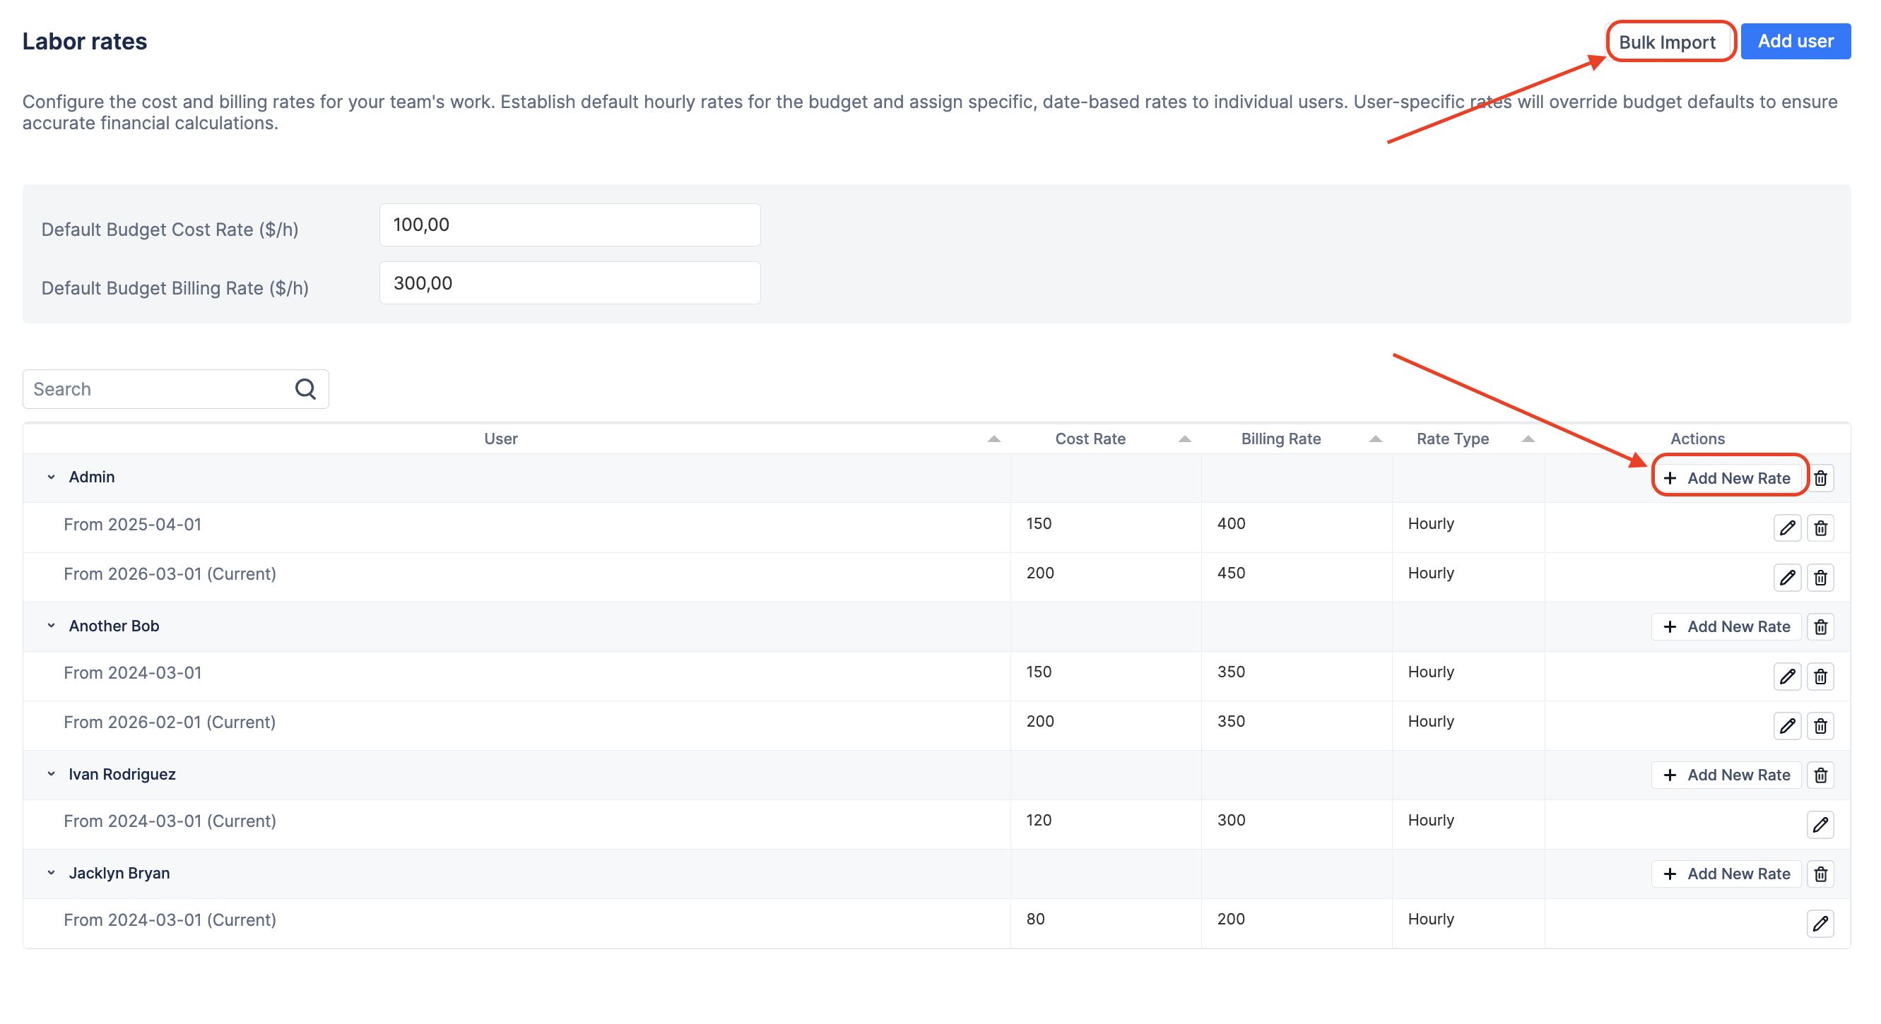
Task: Delete the Admin user row
Action: click(1820, 478)
